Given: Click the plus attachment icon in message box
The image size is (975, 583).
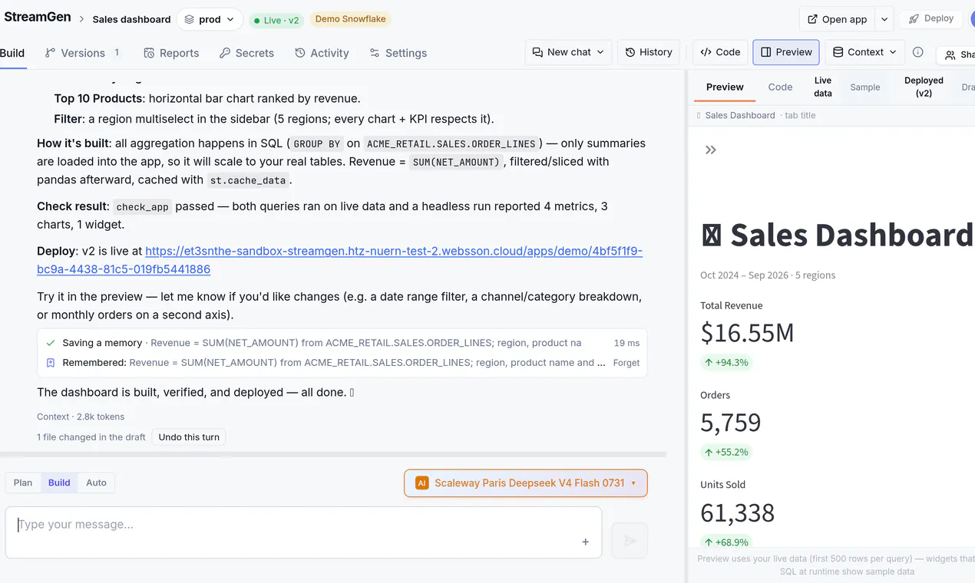Looking at the screenshot, I should [585, 542].
